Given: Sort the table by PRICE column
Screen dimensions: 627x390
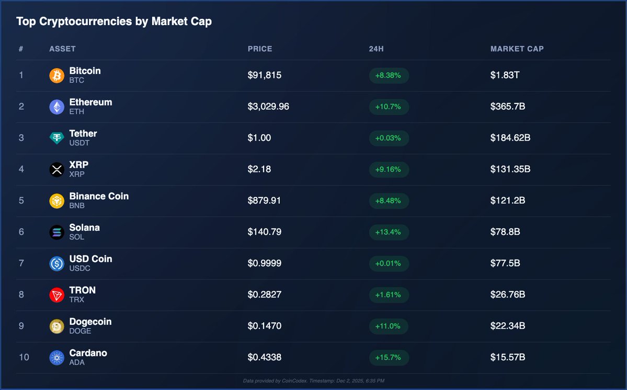Looking at the screenshot, I should [259, 49].
